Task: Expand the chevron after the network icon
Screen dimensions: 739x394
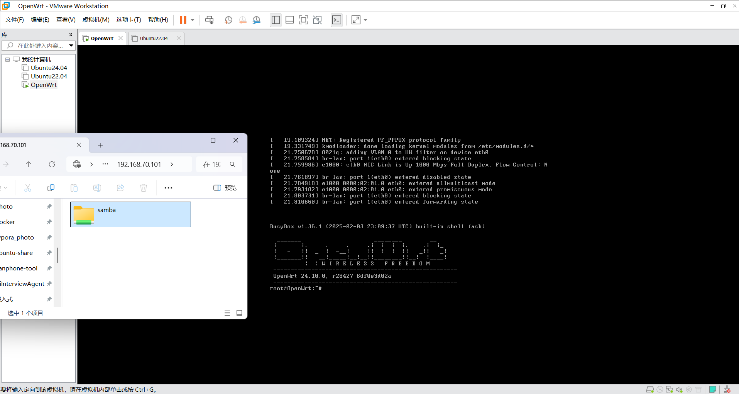Action: point(91,165)
